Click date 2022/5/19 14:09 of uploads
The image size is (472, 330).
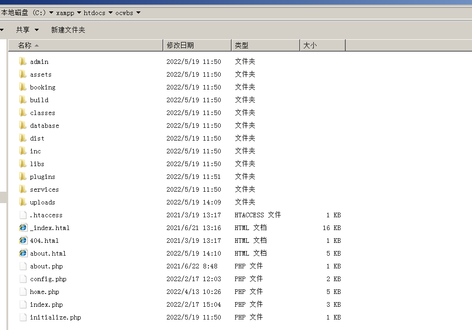[x=194, y=202]
